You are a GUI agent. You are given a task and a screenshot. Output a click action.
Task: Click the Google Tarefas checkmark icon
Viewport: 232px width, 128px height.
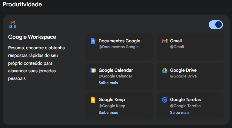tap(164, 100)
